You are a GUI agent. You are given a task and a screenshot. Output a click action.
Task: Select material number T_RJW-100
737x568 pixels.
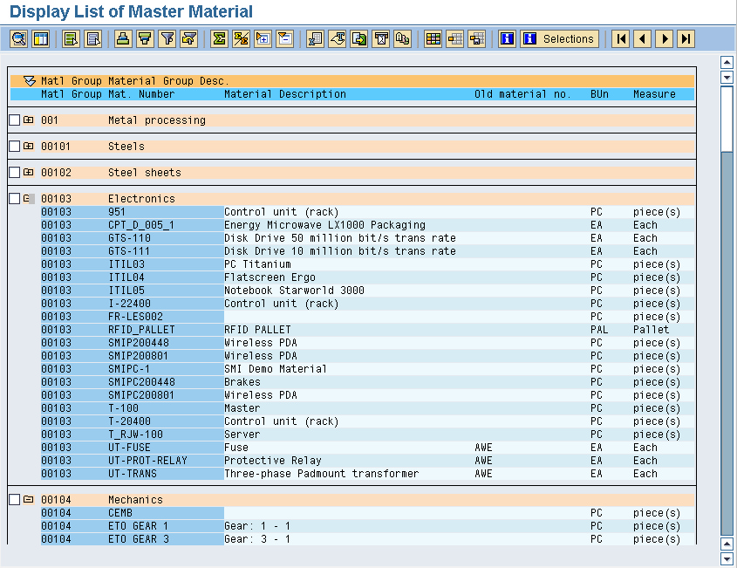point(135,435)
